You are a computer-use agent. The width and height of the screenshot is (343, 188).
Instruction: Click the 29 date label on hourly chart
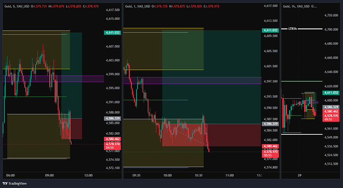coord(299,175)
